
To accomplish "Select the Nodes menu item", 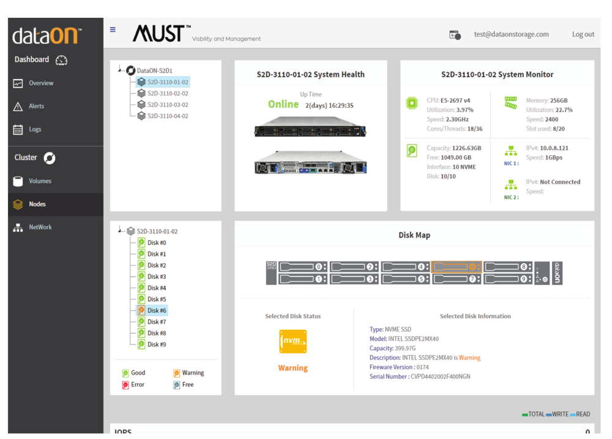I will pos(56,204).
